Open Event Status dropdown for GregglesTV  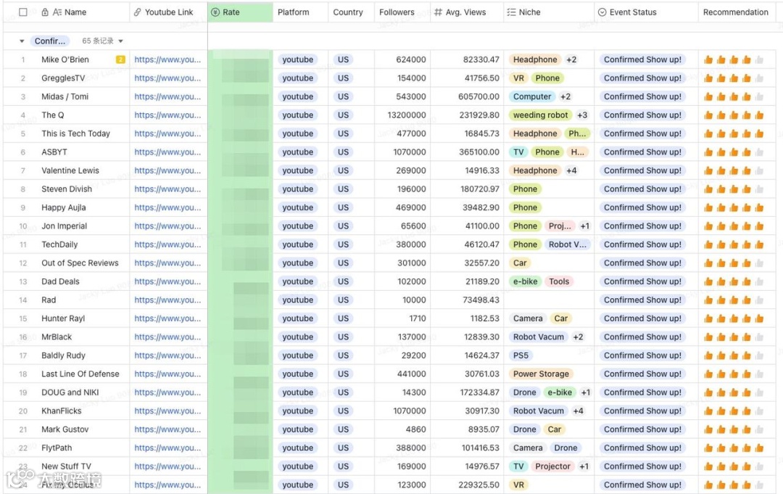642,78
